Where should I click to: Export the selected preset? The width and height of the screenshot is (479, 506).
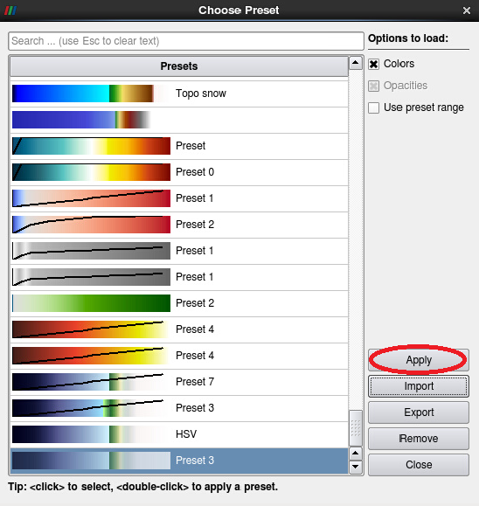419,412
